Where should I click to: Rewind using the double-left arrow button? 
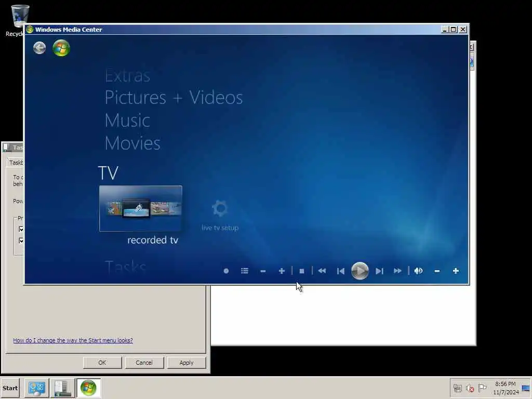tap(322, 271)
